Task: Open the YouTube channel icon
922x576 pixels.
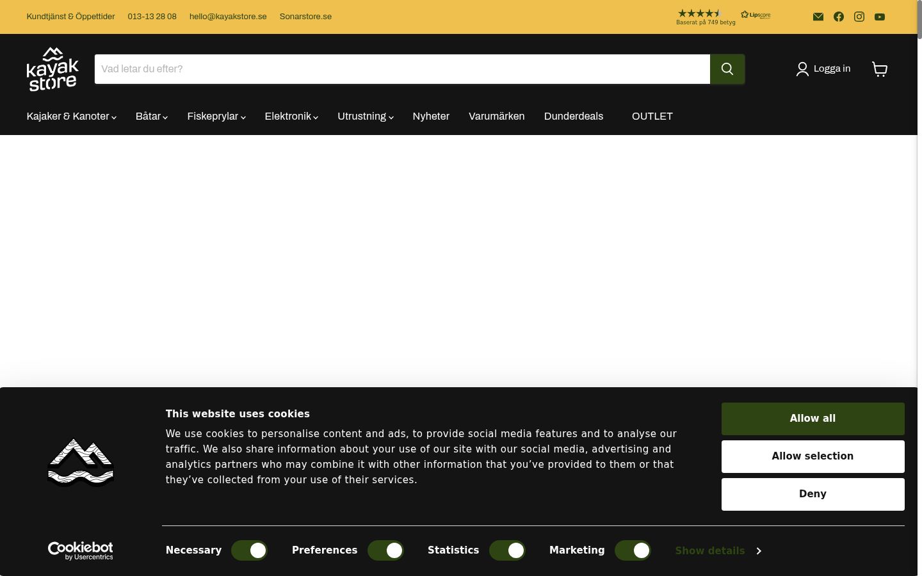Action: [880, 17]
